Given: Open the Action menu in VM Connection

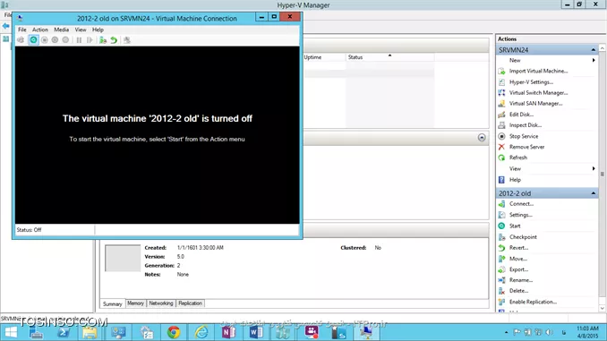Looking at the screenshot, I should [40, 30].
